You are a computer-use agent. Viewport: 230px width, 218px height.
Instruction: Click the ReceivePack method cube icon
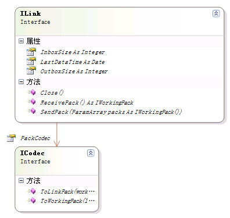coord(31,102)
